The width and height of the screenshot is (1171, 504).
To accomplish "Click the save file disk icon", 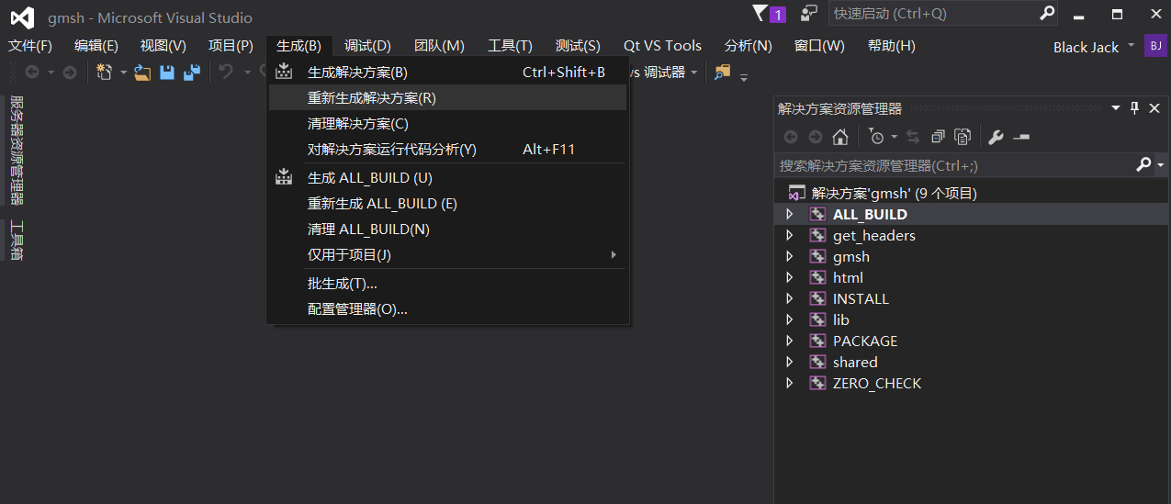I will (x=167, y=72).
